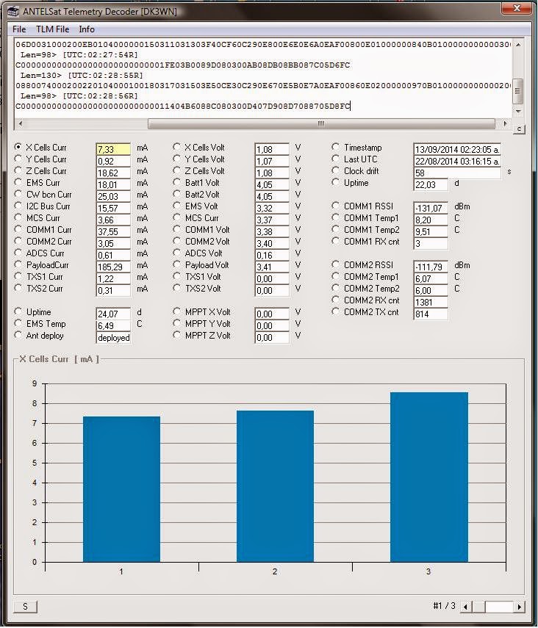Select the COMM2 Temp2 radio button
538x628 pixels.
(336, 288)
